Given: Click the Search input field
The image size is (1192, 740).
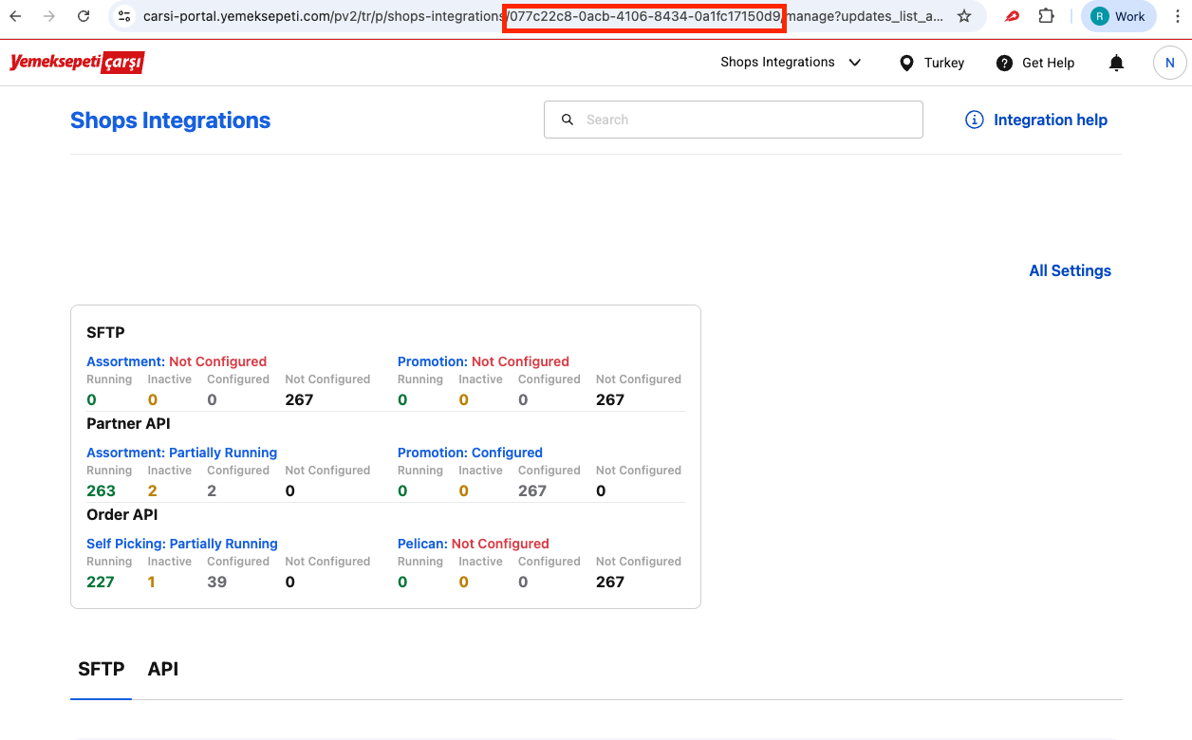Looking at the screenshot, I should pyautogui.click(x=733, y=120).
